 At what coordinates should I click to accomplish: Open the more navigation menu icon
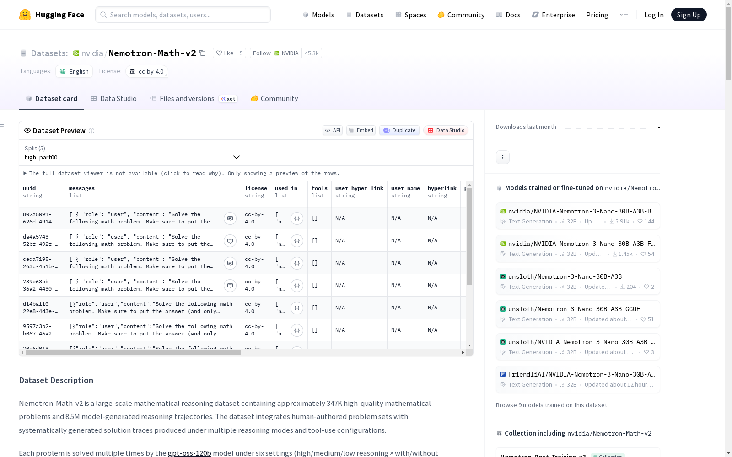click(624, 15)
